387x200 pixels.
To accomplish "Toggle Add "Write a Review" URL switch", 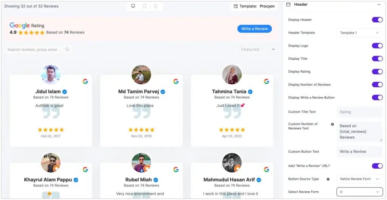I will [377, 166].
